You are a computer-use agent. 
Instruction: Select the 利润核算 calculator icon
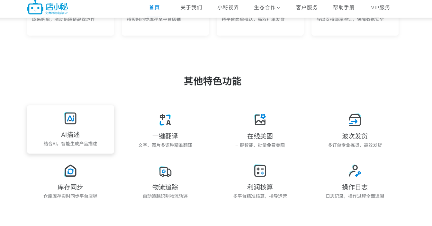tap(260, 171)
